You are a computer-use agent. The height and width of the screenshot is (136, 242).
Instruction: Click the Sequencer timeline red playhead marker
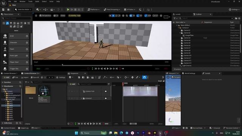123,83
